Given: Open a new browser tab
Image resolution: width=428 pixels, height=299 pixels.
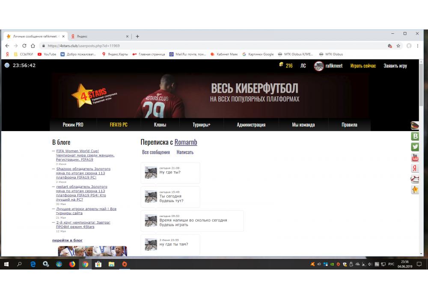Looking at the screenshot, I should pyautogui.click(x=137, y=36).
